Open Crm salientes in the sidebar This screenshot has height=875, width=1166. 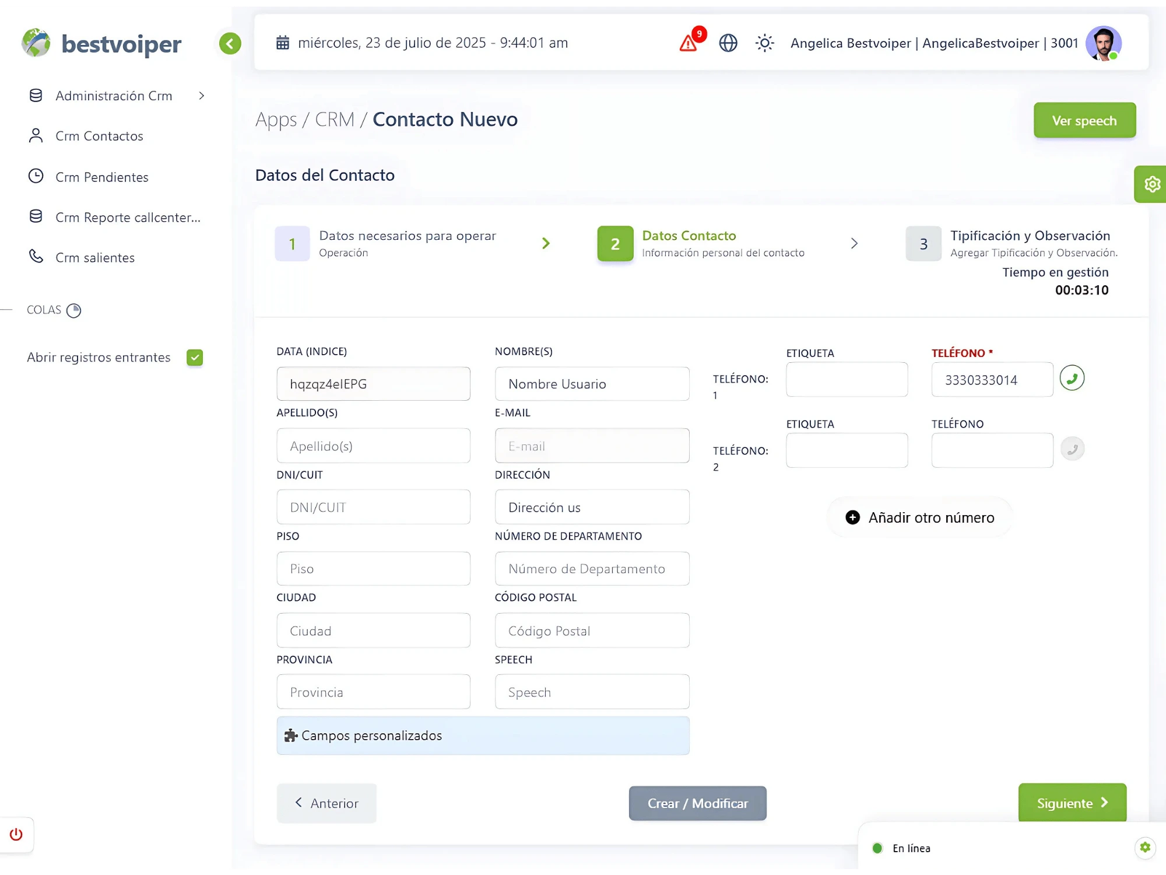(x=81, y=257)
